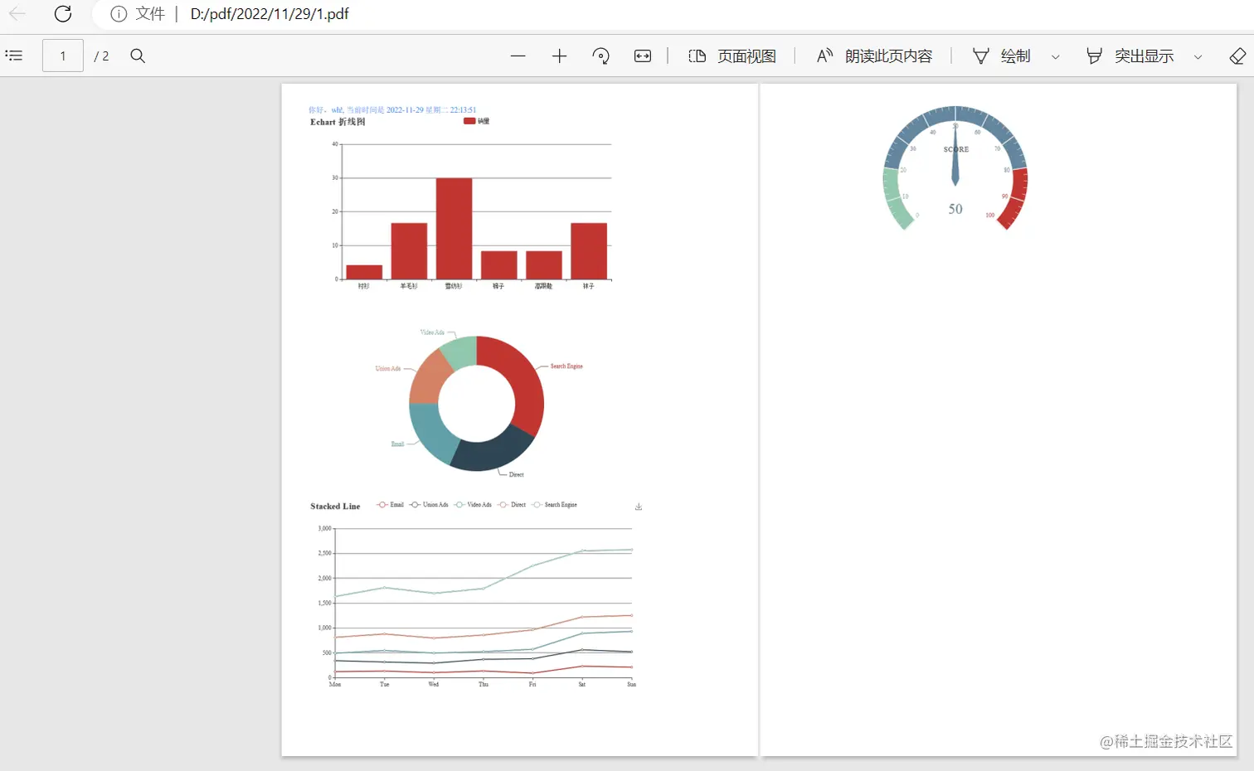Click the "Stacked Line" chart title
The image size is (1254, 771).
coord(335,507)
